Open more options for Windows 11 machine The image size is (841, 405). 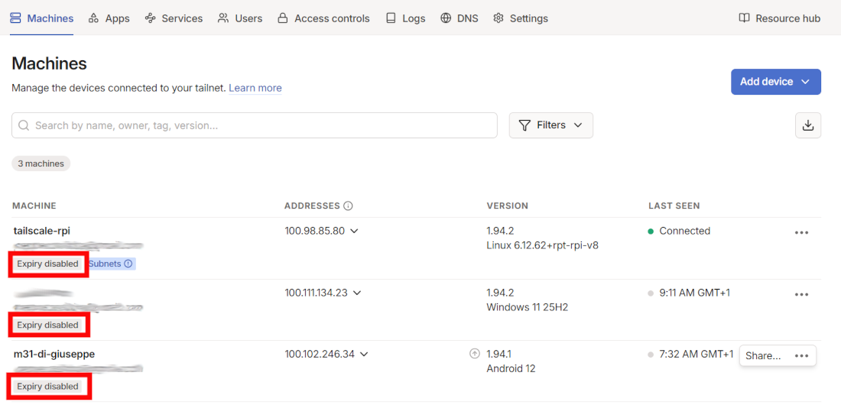pyautogui.click(x=801, y=294)
